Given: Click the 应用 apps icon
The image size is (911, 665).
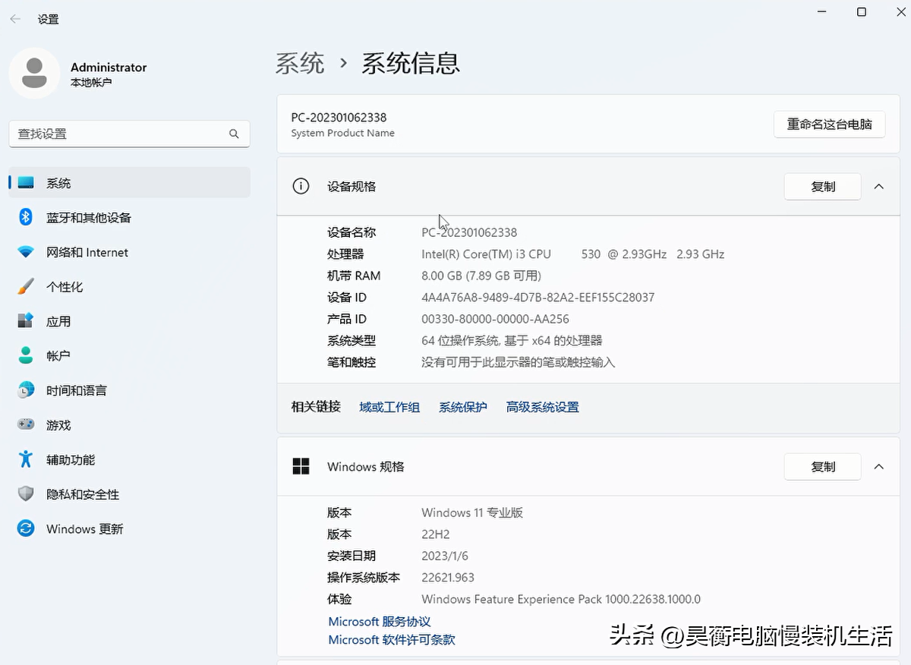Looking at the screenshot, I should pyautogui.click(x=26, y=321).
